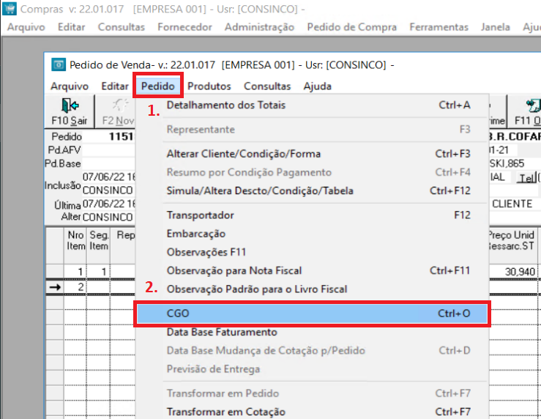
Task: Select Detalhamento dos Totais
Action: tap(313, 105)
